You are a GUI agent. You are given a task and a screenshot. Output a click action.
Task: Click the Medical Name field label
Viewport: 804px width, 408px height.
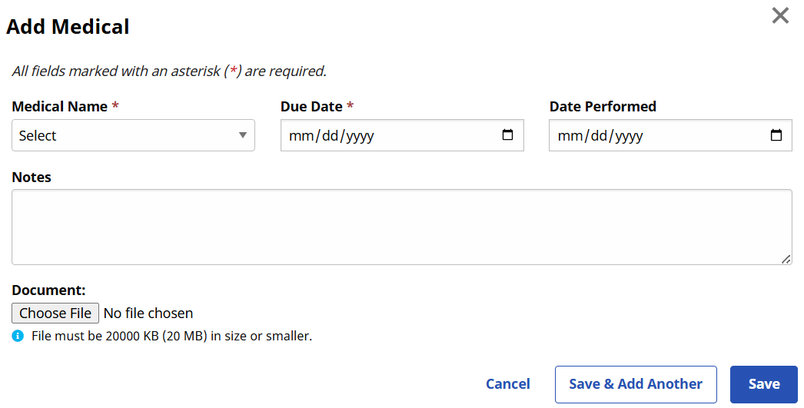[60, 107]
